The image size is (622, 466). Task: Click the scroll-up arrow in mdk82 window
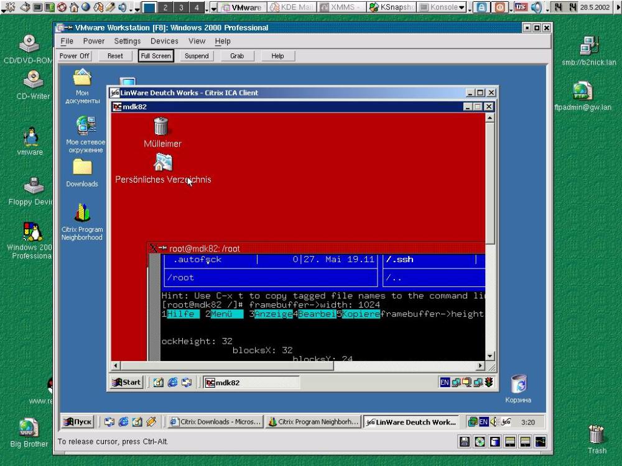(x=490, y=117)
